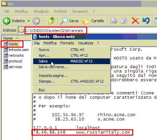Open Strumenti menu in Explorer
The height and width of the screenshot is (140, 157).
(x=80, y=11)
